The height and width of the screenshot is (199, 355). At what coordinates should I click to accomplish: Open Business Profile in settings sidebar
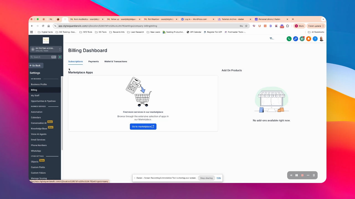[39, 84]
